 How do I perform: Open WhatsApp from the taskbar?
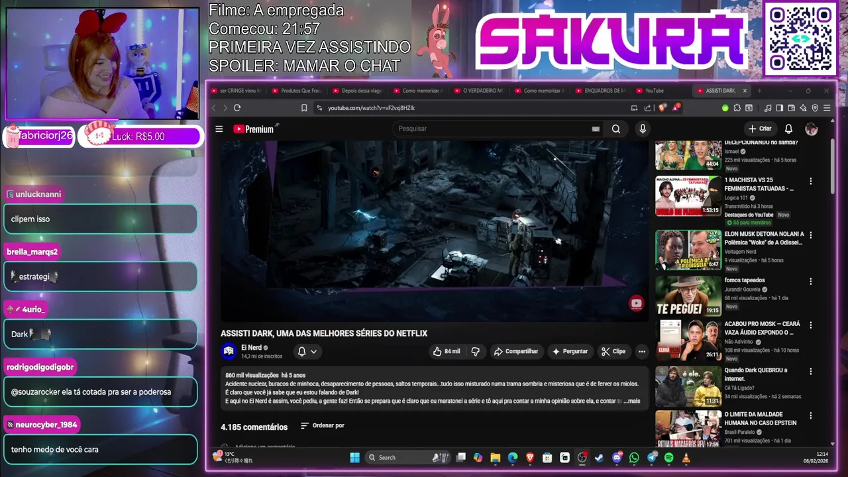point(634,458)
